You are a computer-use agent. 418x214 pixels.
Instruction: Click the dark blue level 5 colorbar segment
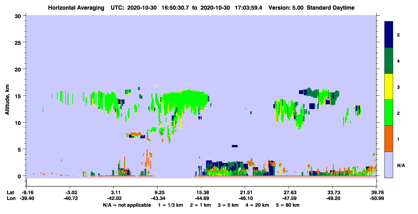(389, 35)
